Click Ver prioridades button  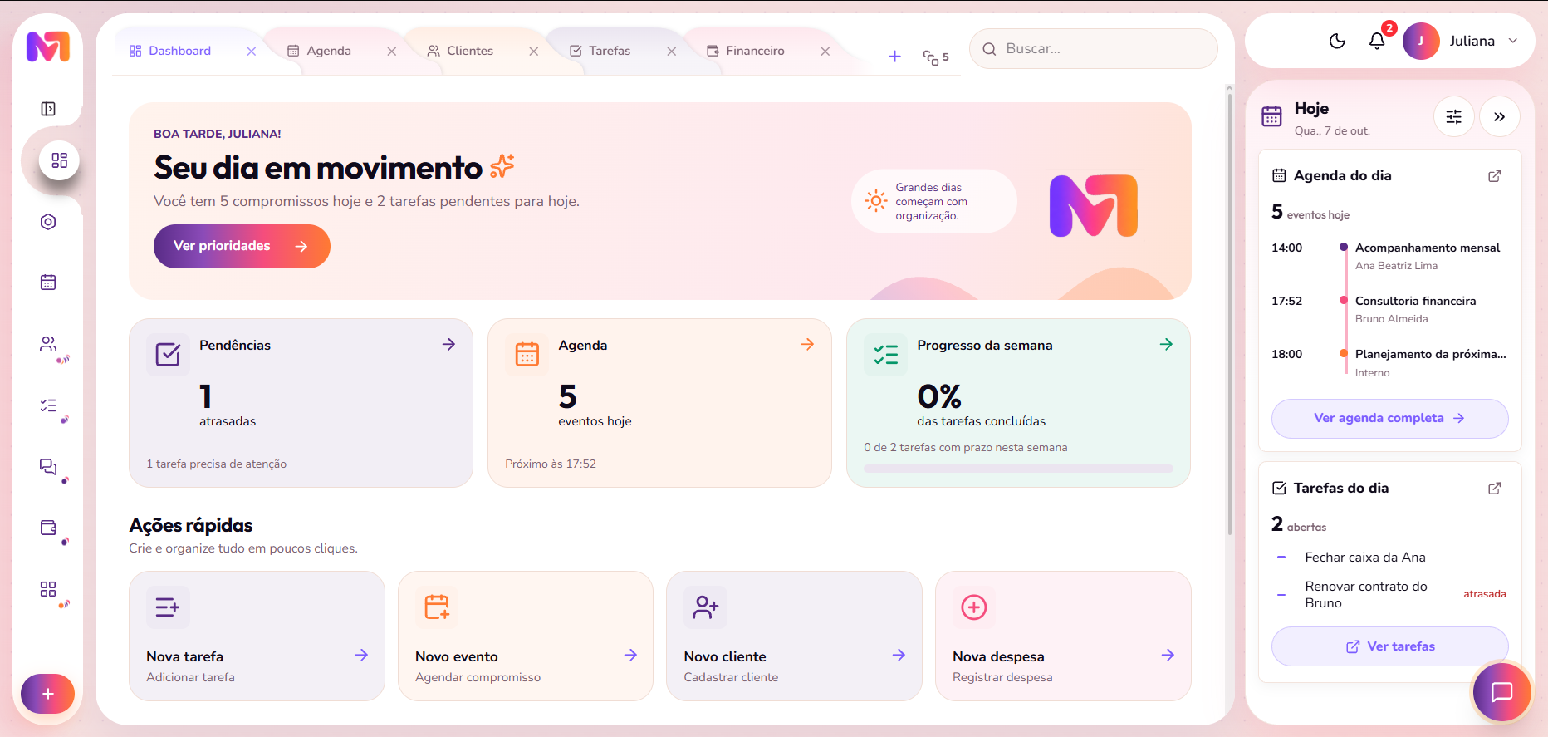[x=242, y=246]
